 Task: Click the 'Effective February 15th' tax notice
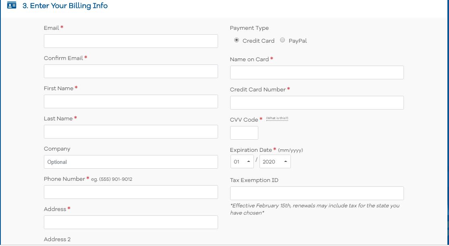point(315,209)
